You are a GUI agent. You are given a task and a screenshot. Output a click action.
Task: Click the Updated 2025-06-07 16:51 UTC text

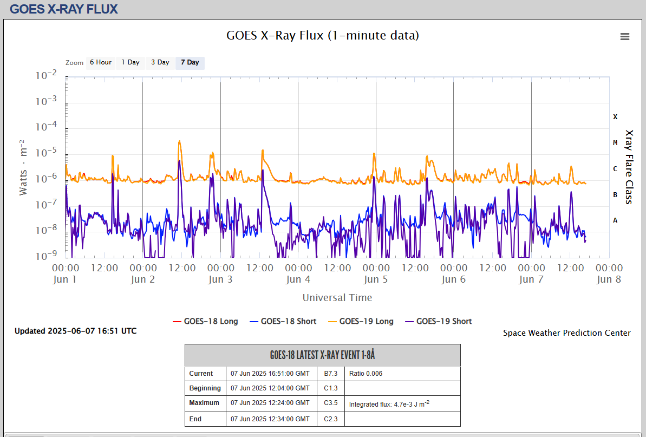pyautogui.click(x=75, y=331)
